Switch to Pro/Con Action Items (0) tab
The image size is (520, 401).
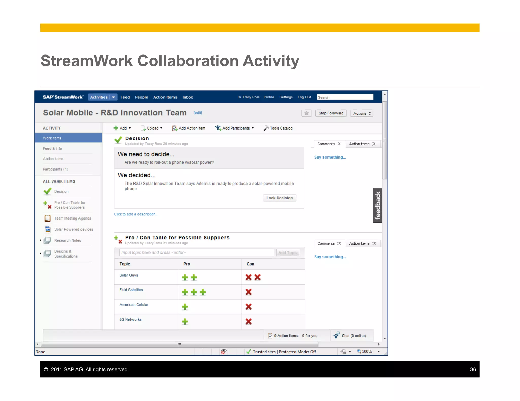(x=362, y=243)
